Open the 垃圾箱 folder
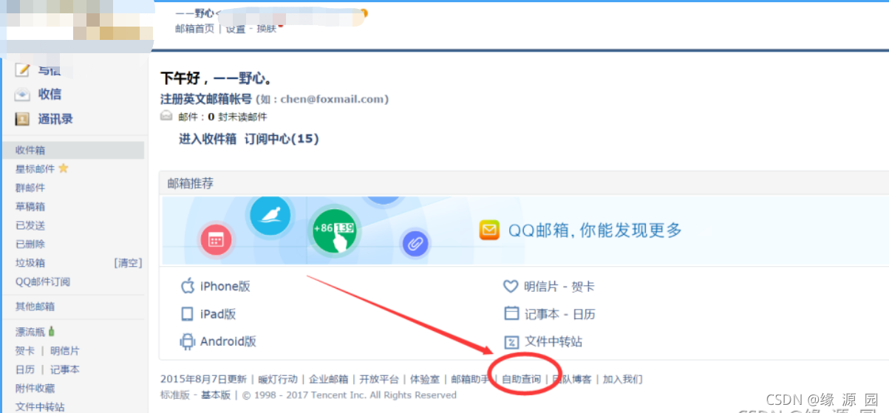Screen dimensions: 889x413 click(30, 263)
